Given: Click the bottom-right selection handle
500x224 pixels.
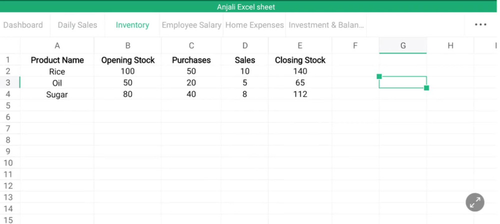Looking at the screenshot, I should coord(426,87).
